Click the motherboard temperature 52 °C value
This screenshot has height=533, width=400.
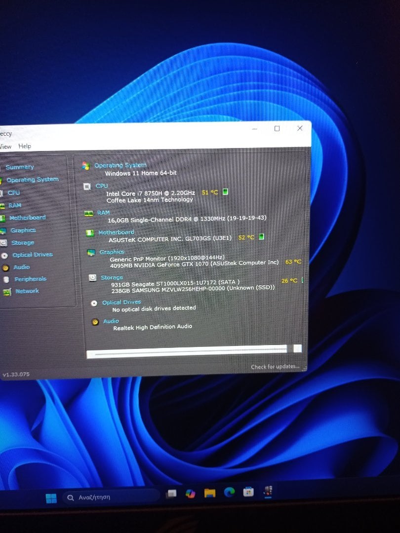[246, 237]
